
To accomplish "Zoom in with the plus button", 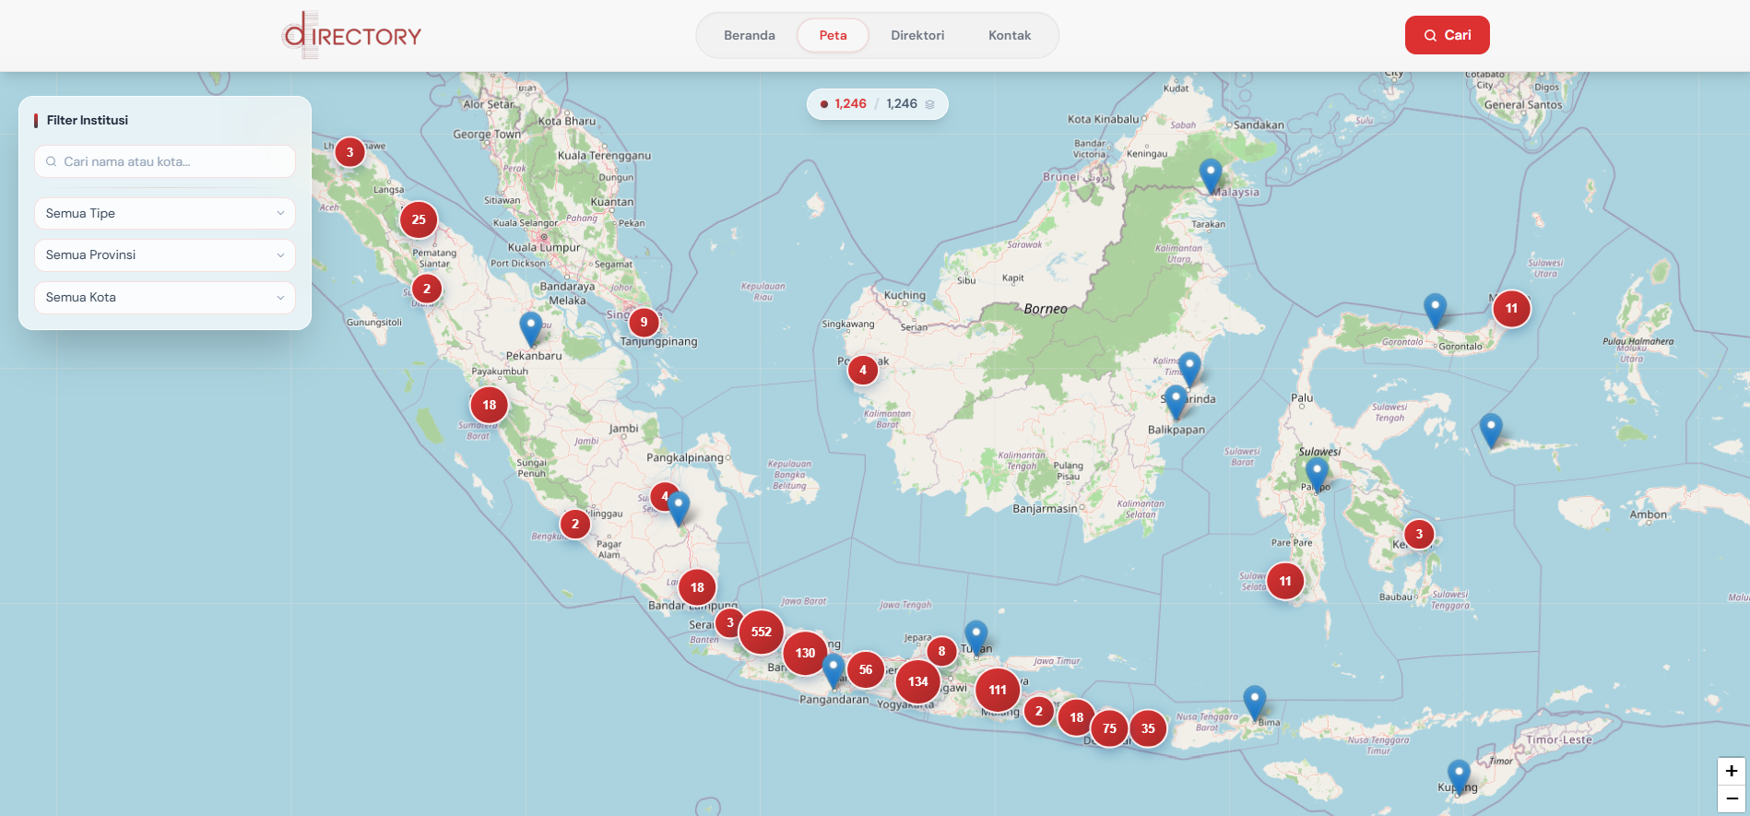I will pos(1731,771).
